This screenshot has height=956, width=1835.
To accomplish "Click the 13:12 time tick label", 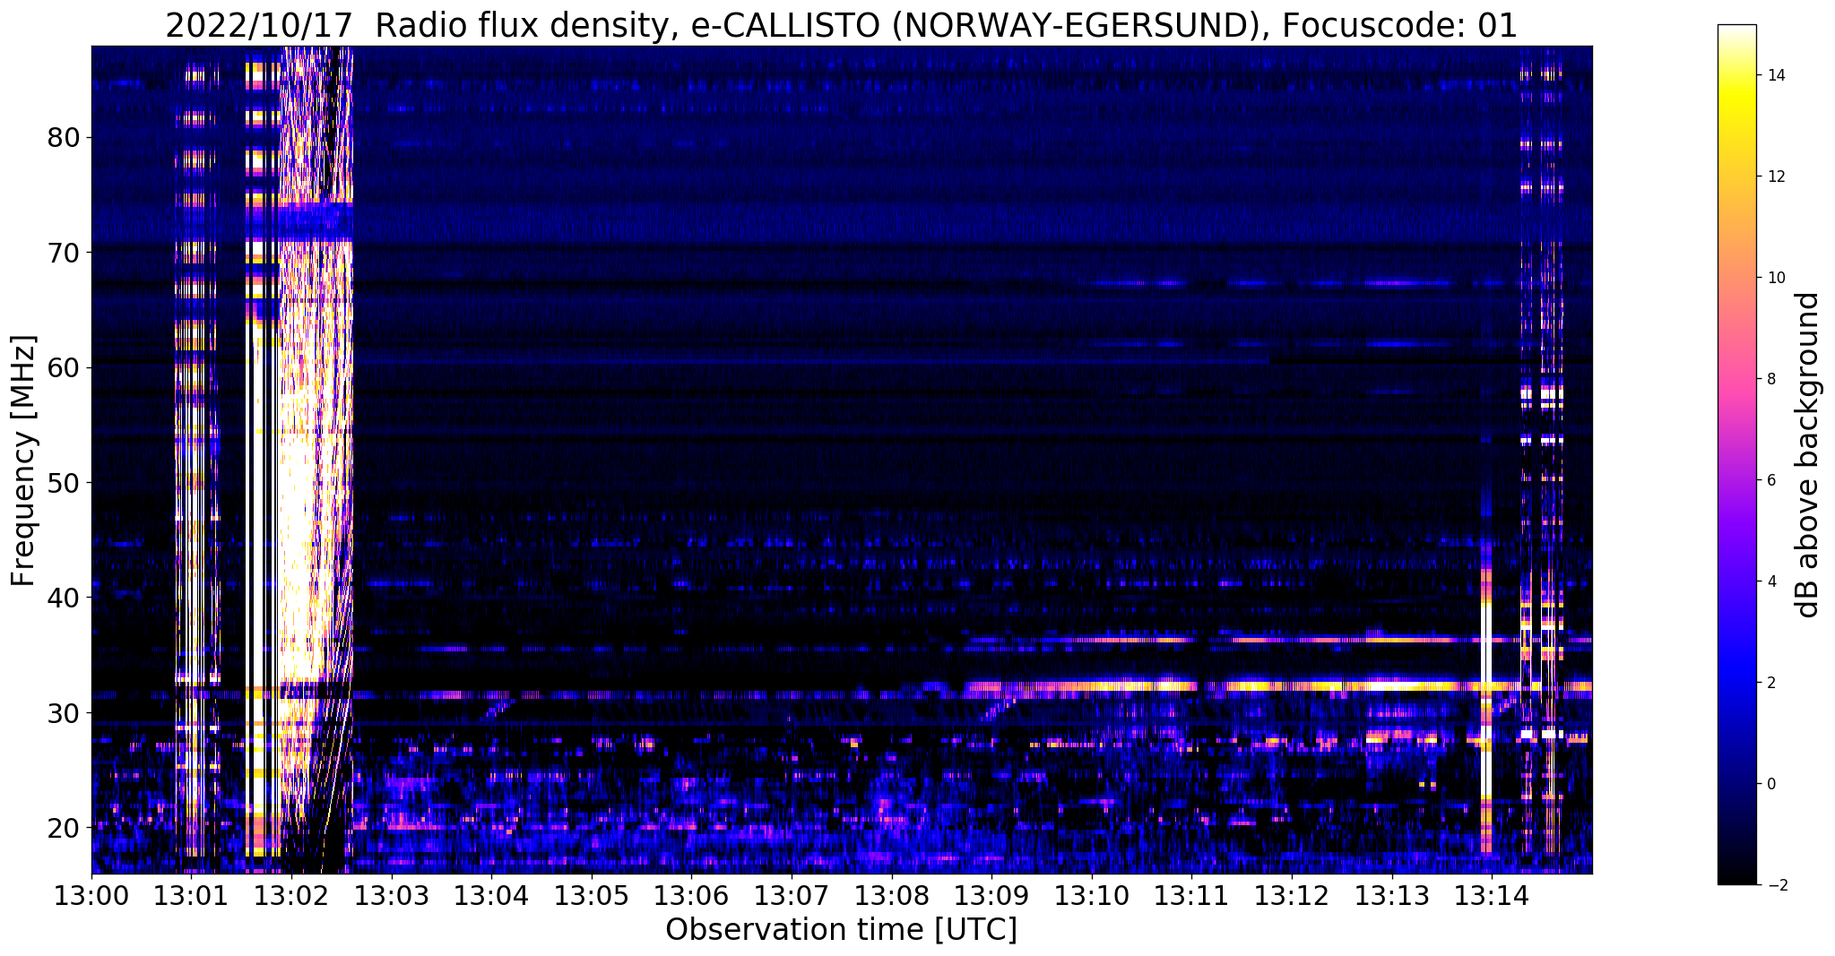I will click(x=1293, y=896).
